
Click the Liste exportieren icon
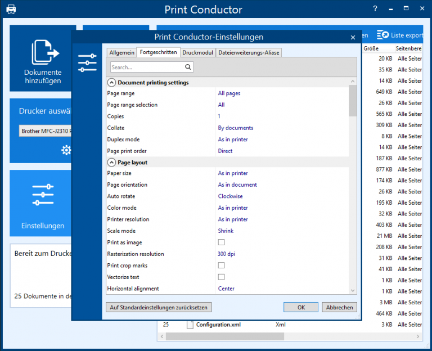coord(382,35)
